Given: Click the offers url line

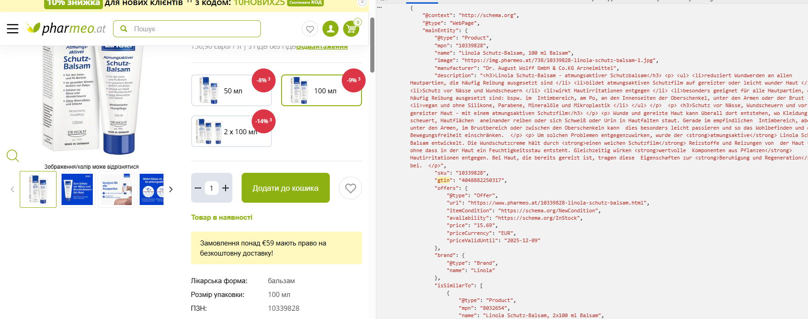Looking at the screenshot, I should click(548, 203).
